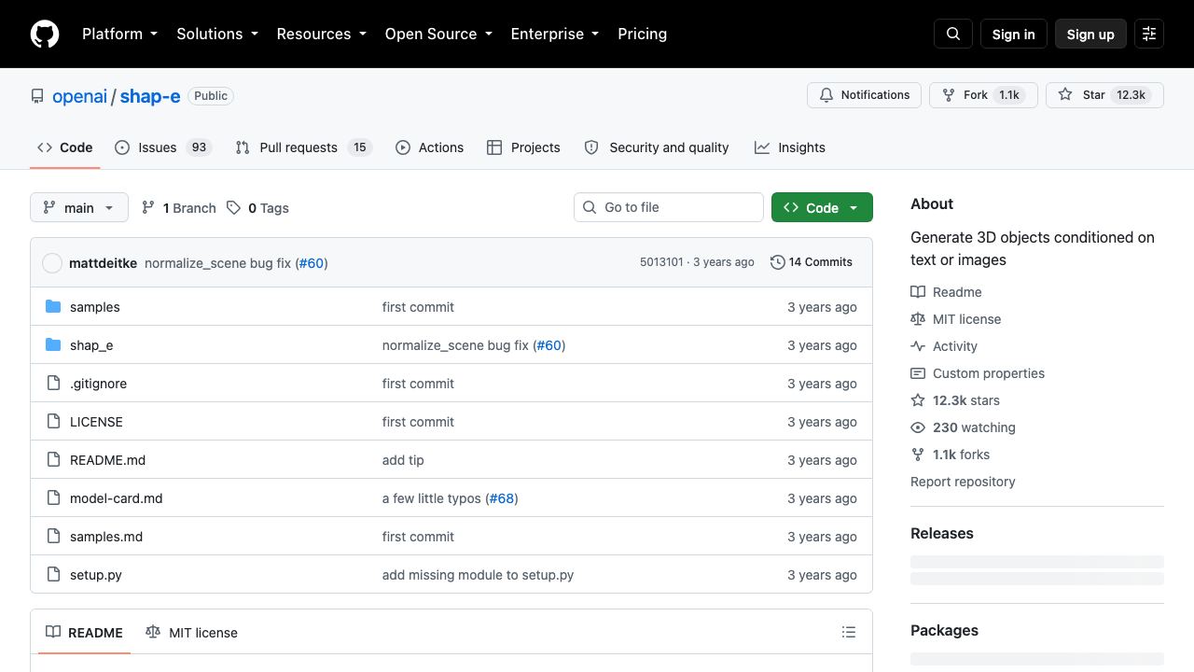Open the model-card.md file
The width and height of the screenshot is (1194, 672).
click(x=117, y=498)
